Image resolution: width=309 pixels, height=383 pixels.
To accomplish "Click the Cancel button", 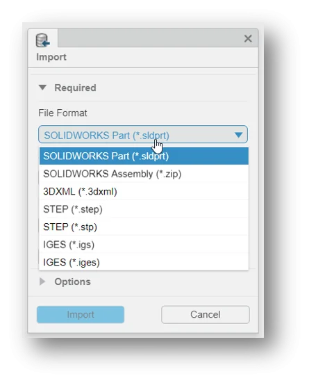I will click(206, 314).
